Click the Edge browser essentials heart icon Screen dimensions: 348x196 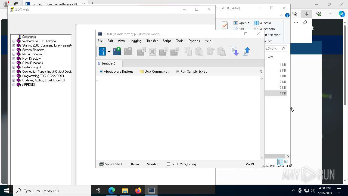319,14
